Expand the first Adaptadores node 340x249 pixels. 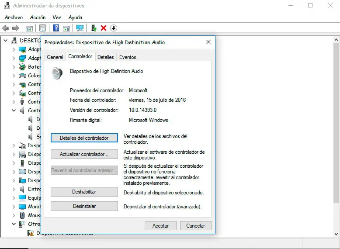(14, 49)
